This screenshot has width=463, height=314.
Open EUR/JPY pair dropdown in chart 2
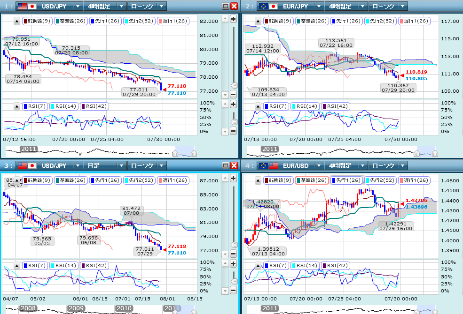319,6
